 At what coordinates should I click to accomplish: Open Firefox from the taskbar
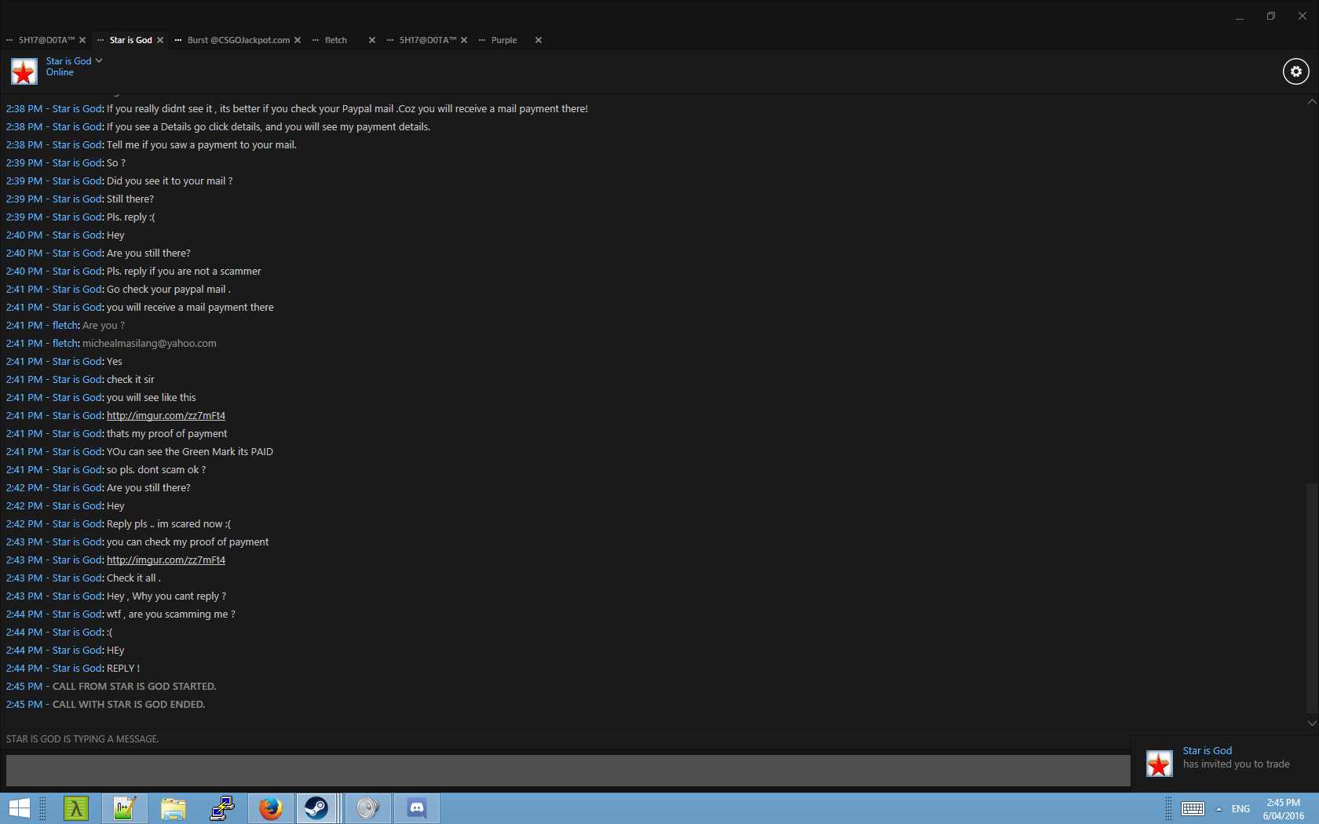(x=271, y=808)
